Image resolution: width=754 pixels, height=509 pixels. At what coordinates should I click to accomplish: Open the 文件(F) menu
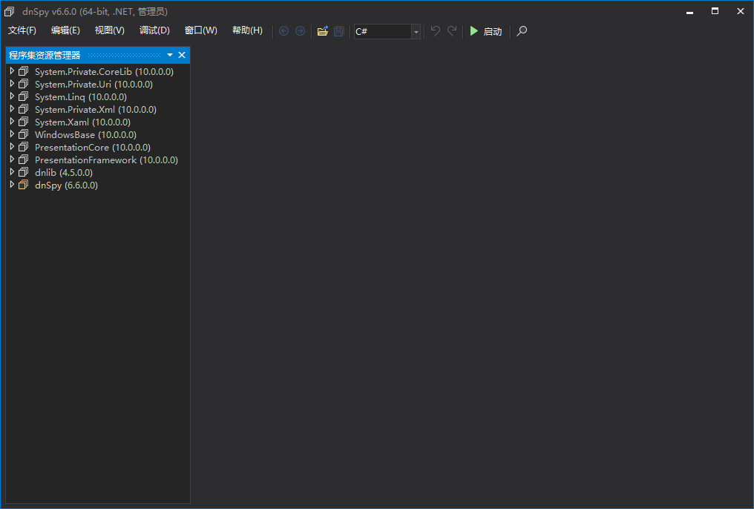pos(22,30)
